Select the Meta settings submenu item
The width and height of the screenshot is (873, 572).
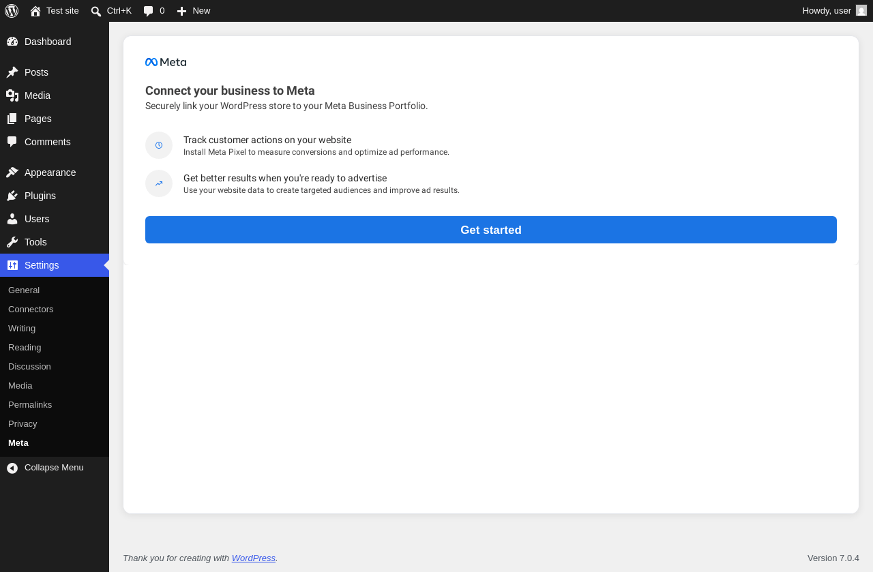pyautogui.click(x=55, y=443)
